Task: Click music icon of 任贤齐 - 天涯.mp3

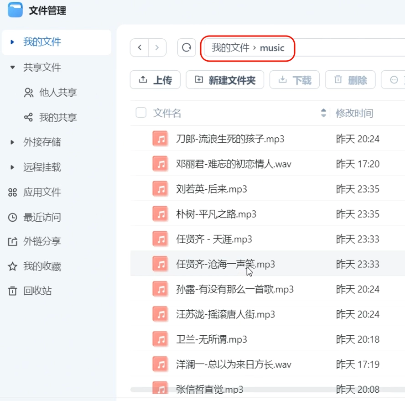Action: pyautogui.click(x=161, y=239)
